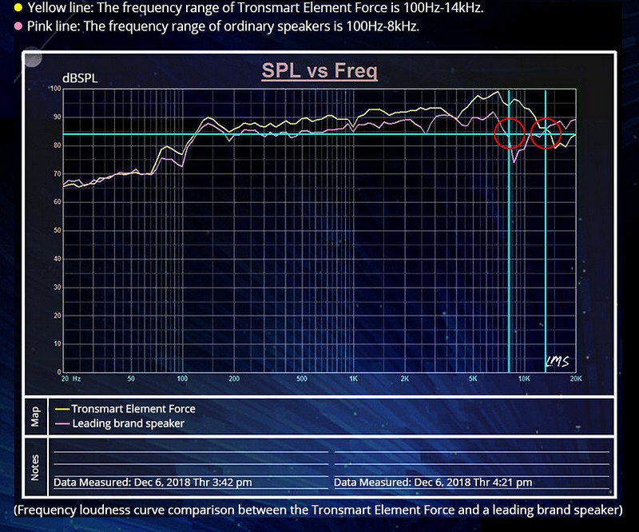Click the '20' value on the dBSPL axis
Viewport: 639px width, 532px height.
[57, 316]
